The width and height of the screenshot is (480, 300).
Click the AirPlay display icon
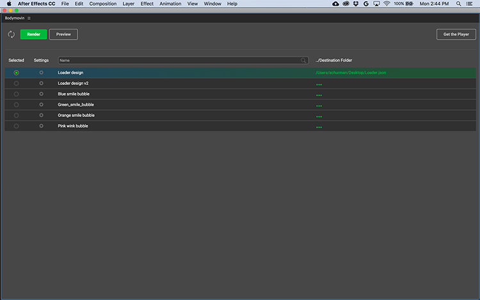tap(376, 4)
